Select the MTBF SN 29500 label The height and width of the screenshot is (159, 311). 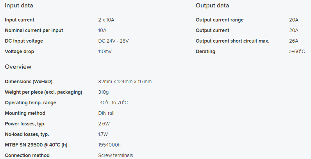click(x=36, y=145)
